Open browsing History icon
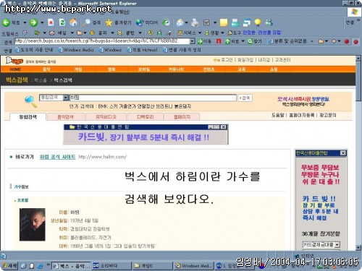The width and height of the screenshot is (362, 271). pyautogui.click(x=166, y=22)
